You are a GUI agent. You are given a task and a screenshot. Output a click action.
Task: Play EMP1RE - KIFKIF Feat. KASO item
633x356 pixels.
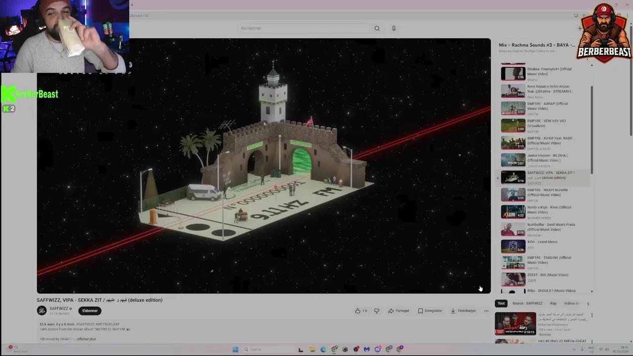pos(544,143)
